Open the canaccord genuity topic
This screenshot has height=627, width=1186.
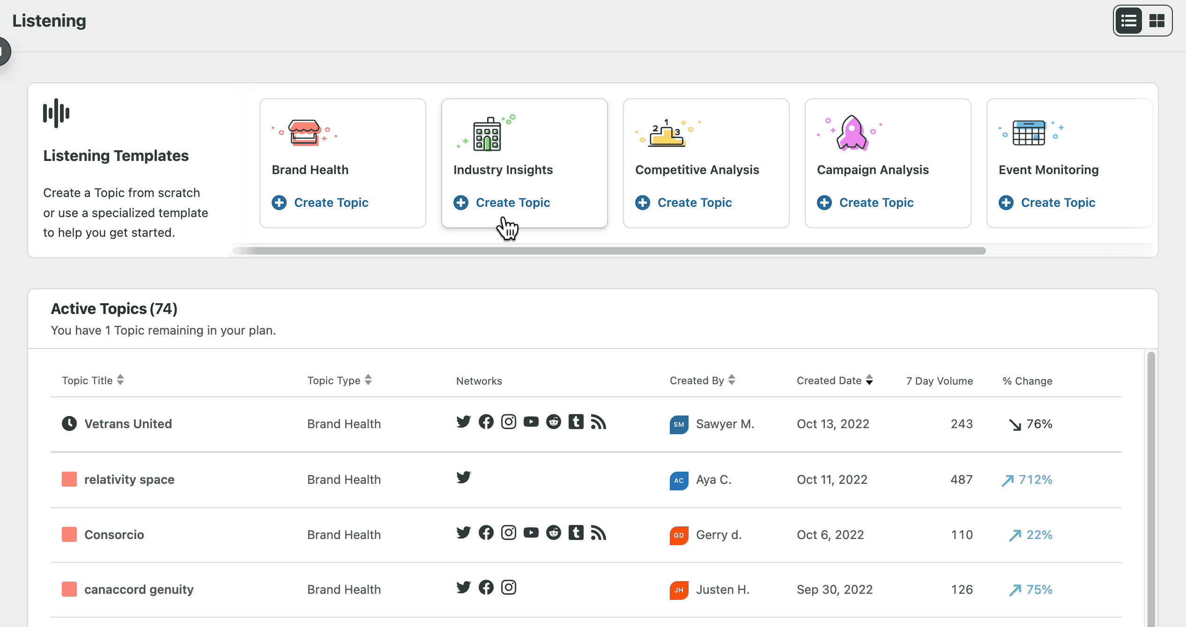(x=139, y=590)
